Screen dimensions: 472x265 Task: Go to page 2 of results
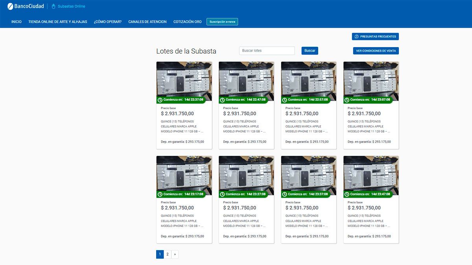[x=167, y=254]
